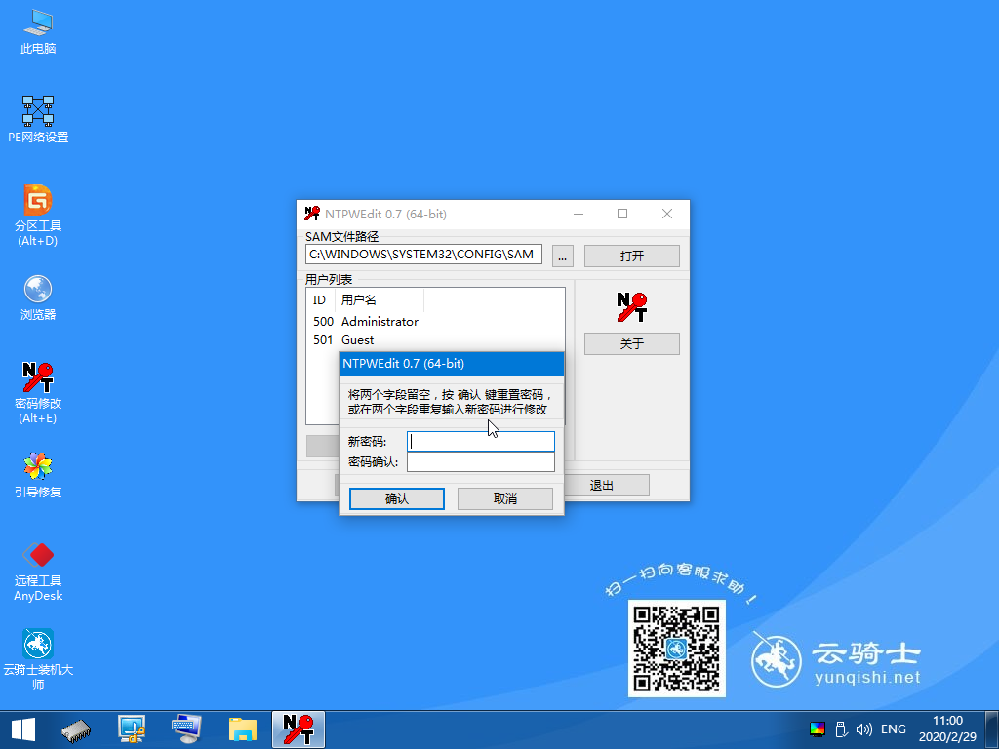This screenshot has height=749, width=999.
Task: Maximize the NTPWEdit window
Action: (x=622, y=214)
